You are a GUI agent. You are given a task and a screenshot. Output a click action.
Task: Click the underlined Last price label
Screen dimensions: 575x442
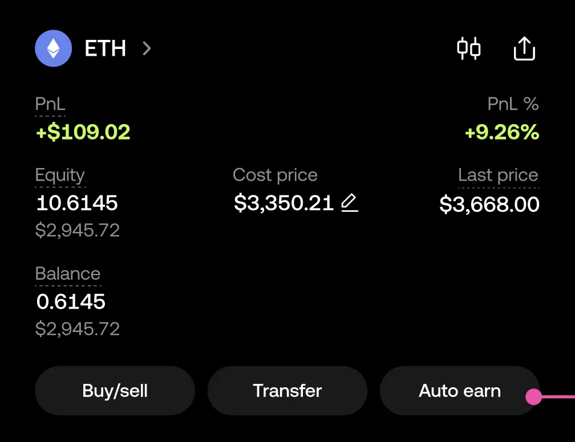click(498, 175)
